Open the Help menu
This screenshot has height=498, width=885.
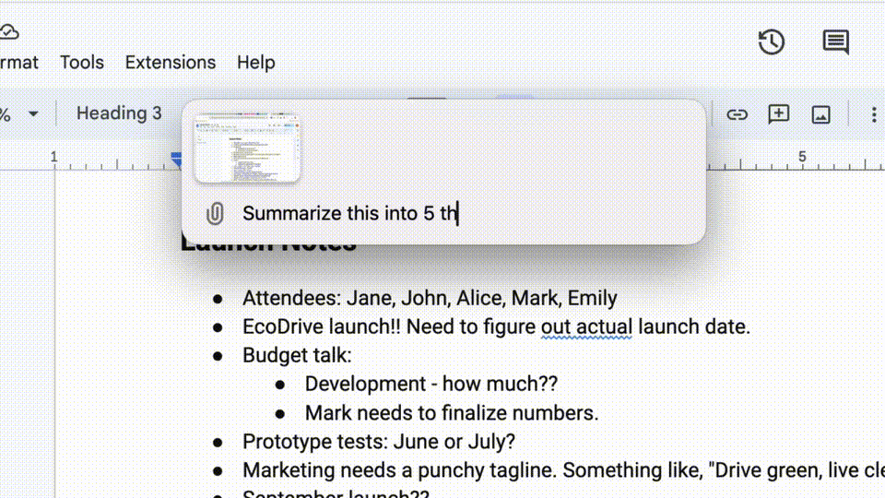(x=255, y=62)
